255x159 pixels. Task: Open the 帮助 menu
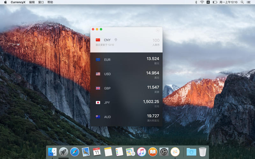click(x=50, y=2)
